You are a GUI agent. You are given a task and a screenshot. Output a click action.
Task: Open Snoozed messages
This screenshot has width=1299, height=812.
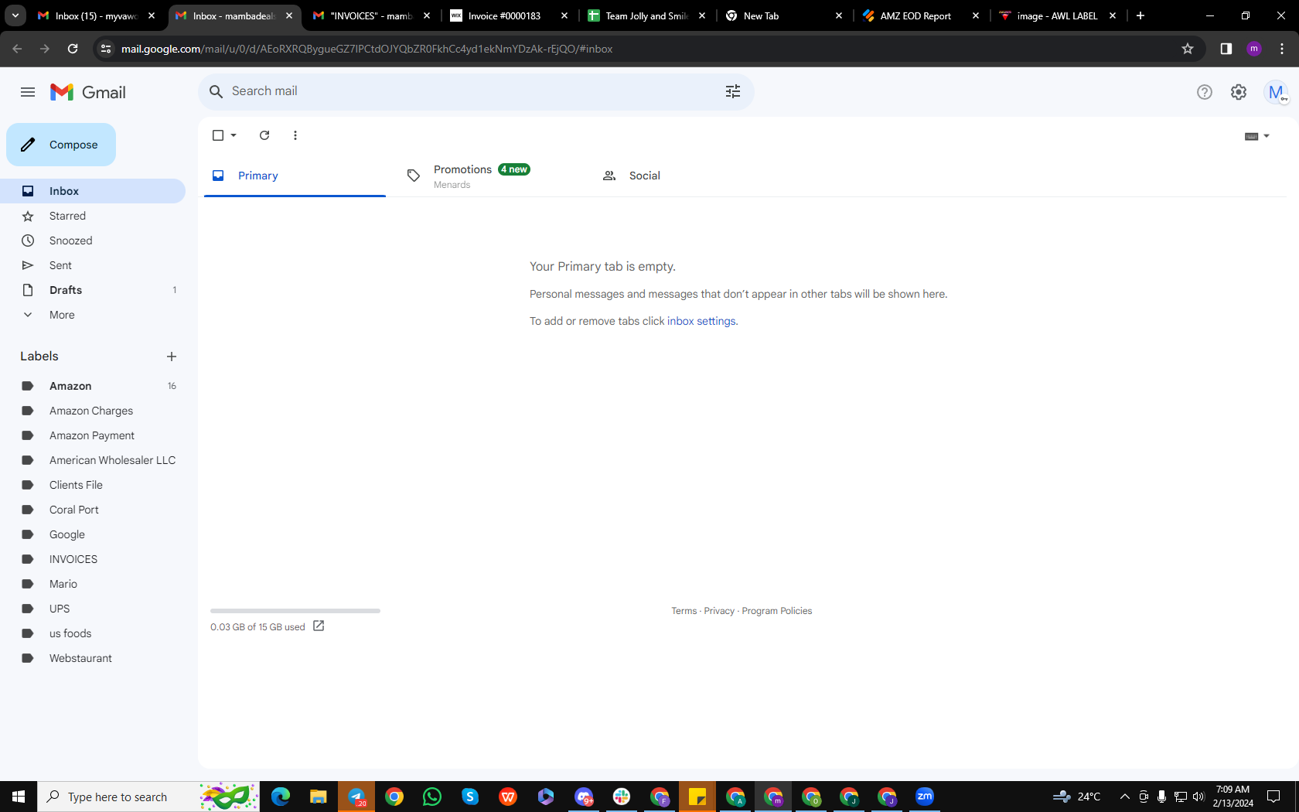(93, 241)
